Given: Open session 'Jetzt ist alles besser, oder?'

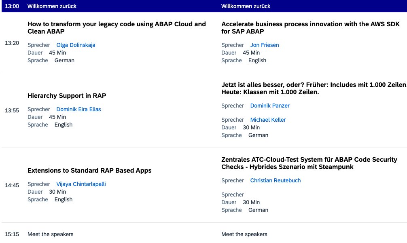Looking at the screenshot, I should (x=314, y=89).
